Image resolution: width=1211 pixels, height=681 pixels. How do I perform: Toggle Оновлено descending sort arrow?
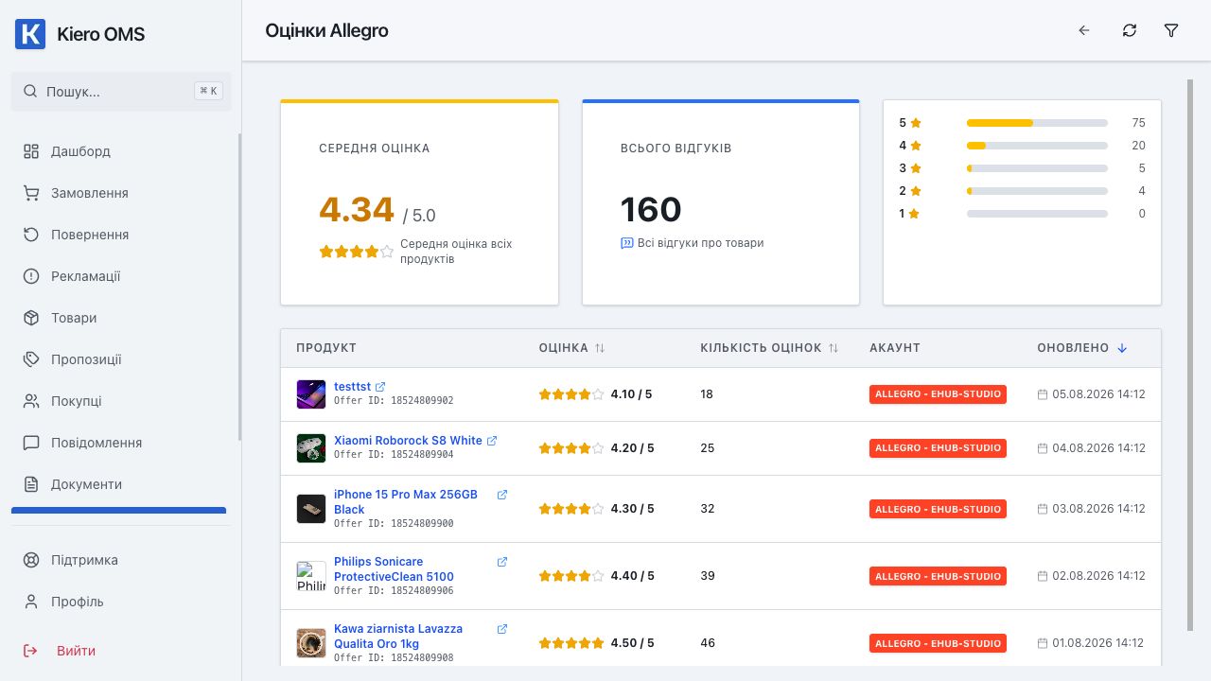click(1122, 348)
